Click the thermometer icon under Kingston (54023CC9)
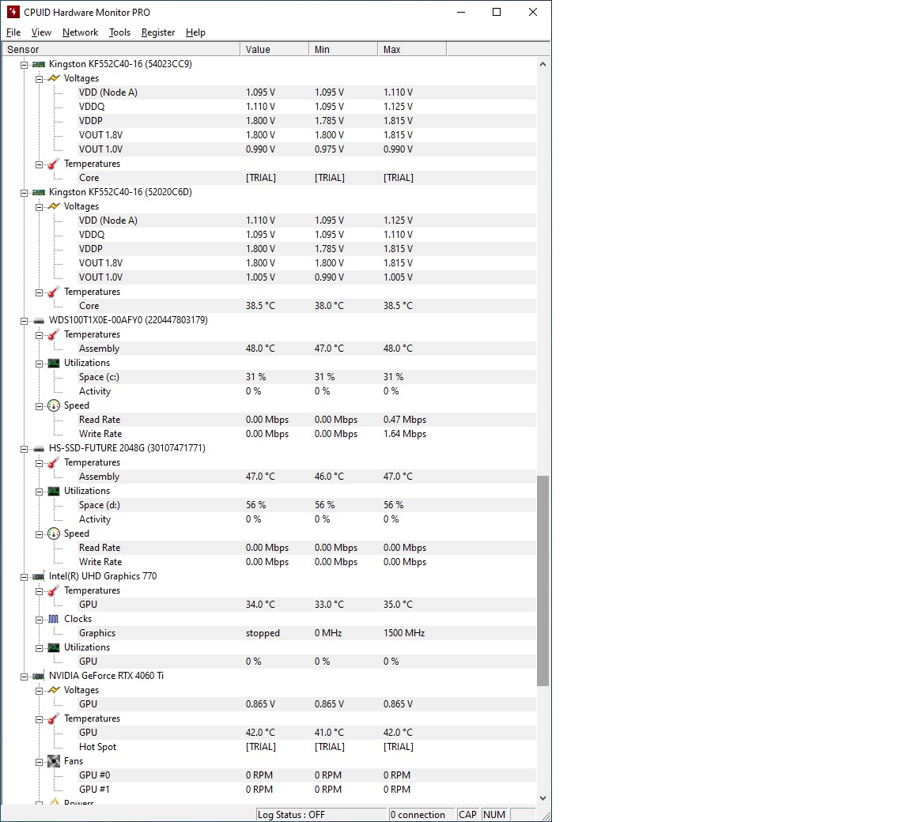Viewport: 911px width, 822px height. point(54,164)
